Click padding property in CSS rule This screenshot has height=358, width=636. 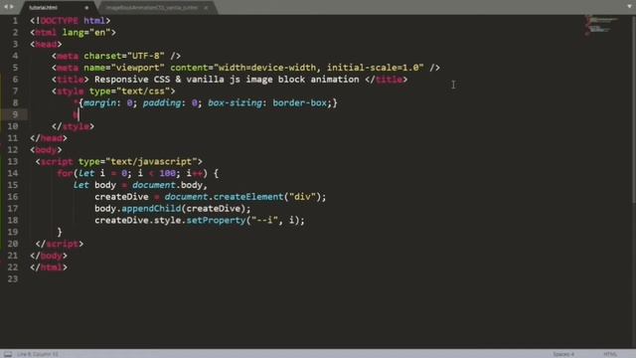[x=162, y=102]
